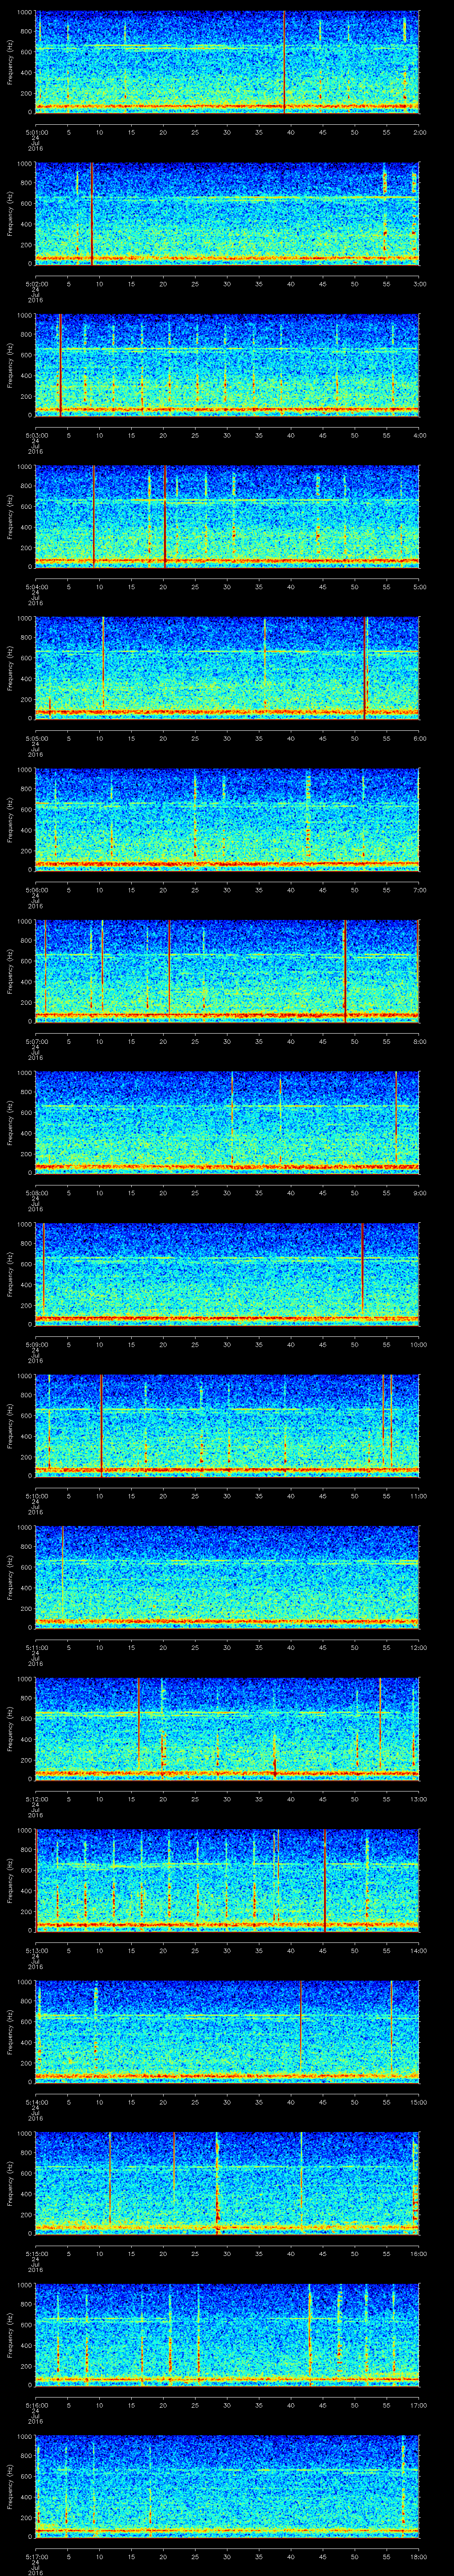Select the spectrogram panel starting at 5:09:00

tap(227, 1274)
